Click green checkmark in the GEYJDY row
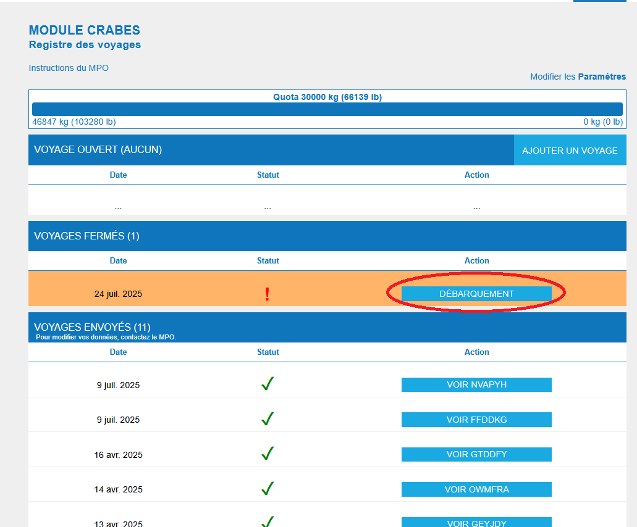 click(x=268, y=522)
